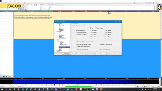Click the red center-frequency marker on the waterfall scale
Screen dimensions: 162x91
61,80
